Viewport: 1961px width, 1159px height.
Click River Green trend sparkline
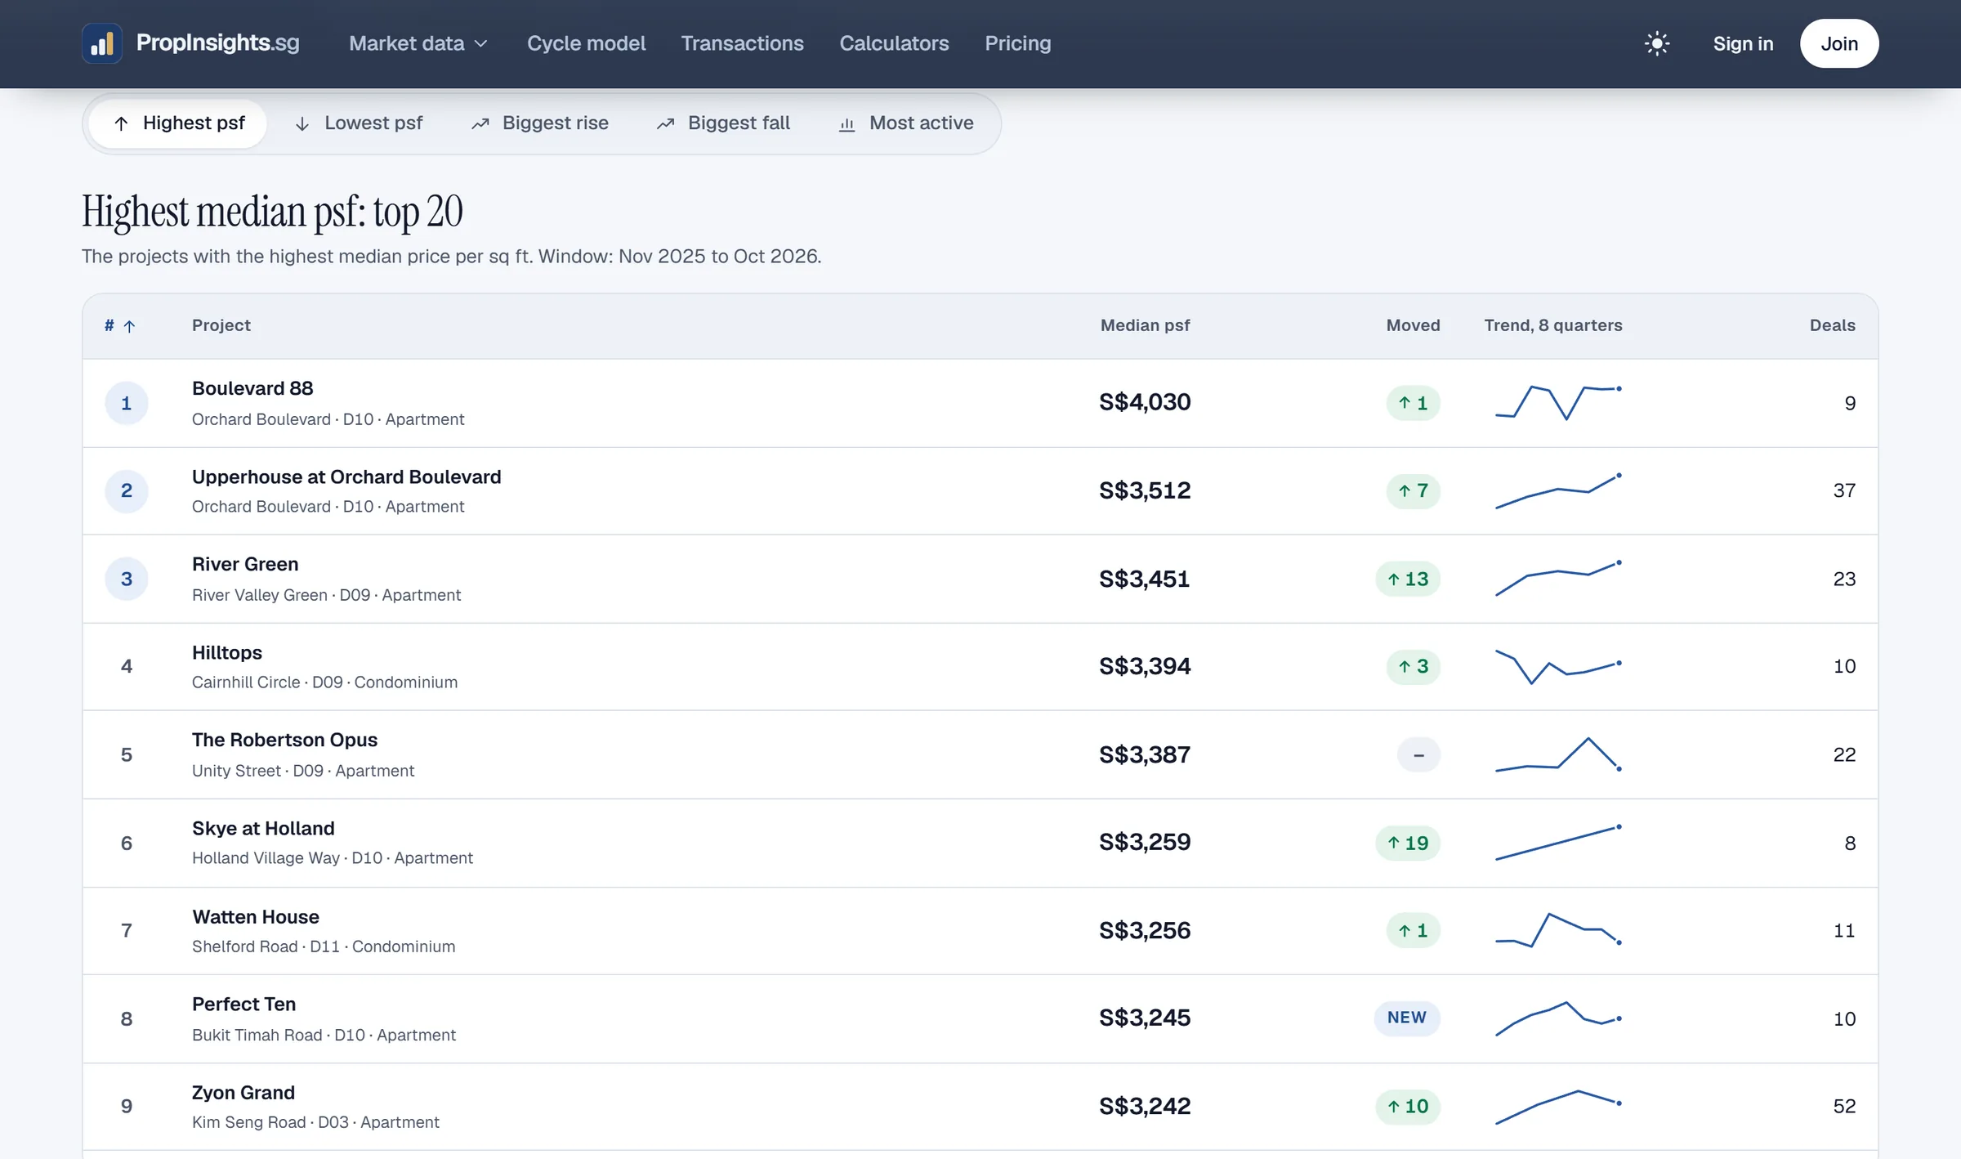[x=1558, y=579]
